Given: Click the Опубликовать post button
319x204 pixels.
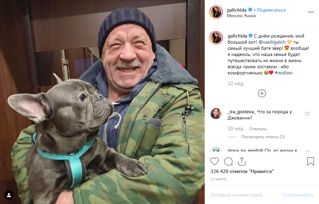Looking at the screenshot, I should tap(298, 195).
